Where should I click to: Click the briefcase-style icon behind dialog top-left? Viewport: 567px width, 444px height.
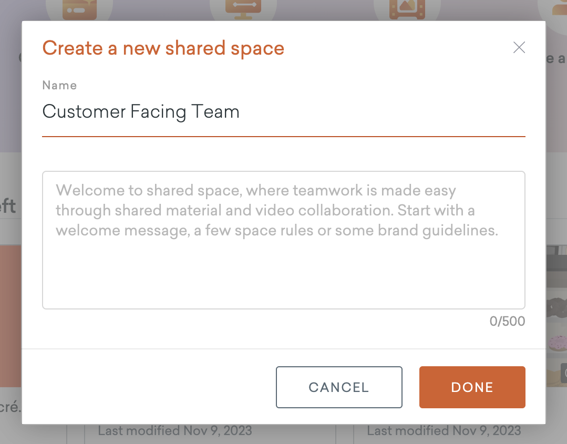(79, 9)
